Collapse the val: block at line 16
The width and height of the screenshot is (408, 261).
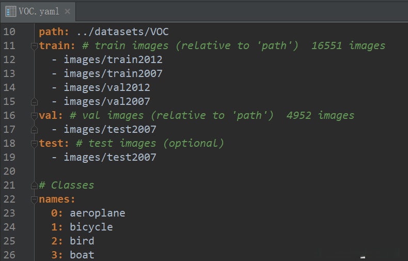point(34,116)
